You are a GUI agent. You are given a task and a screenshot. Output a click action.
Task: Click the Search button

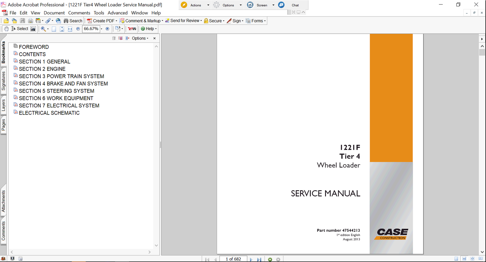73,21
